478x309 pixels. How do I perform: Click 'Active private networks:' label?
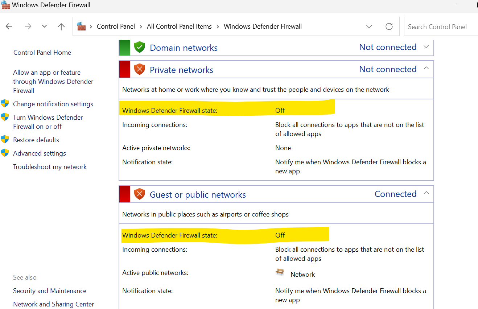click(156, 148)
